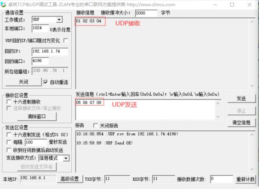Click the 清空信息 button
The width and height of the screenshot is (259, 189).
coord(241,123)
